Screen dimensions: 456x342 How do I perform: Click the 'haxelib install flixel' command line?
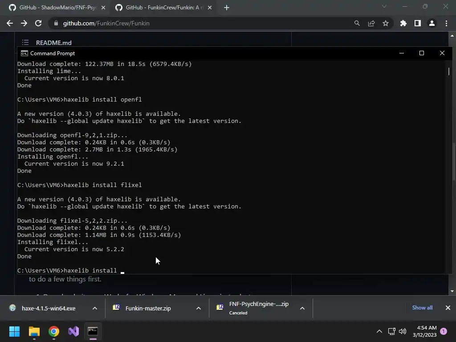[x=79, y=185]
